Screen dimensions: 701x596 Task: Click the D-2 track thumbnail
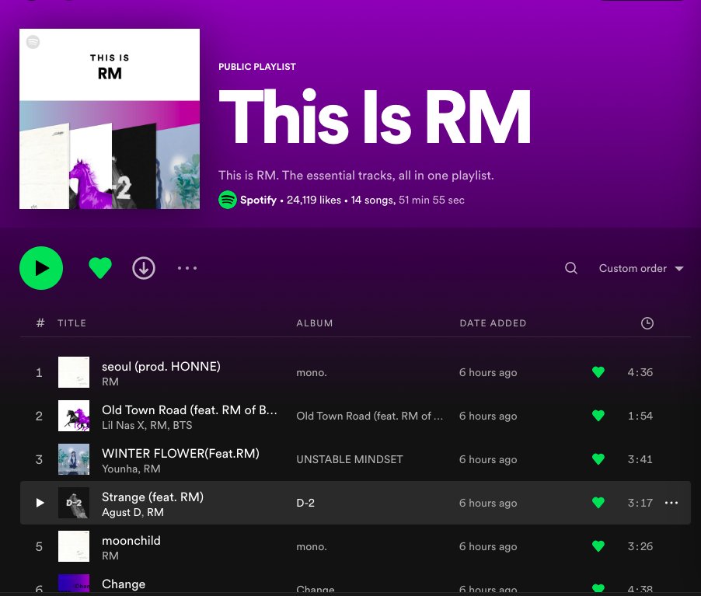point(74,503)
